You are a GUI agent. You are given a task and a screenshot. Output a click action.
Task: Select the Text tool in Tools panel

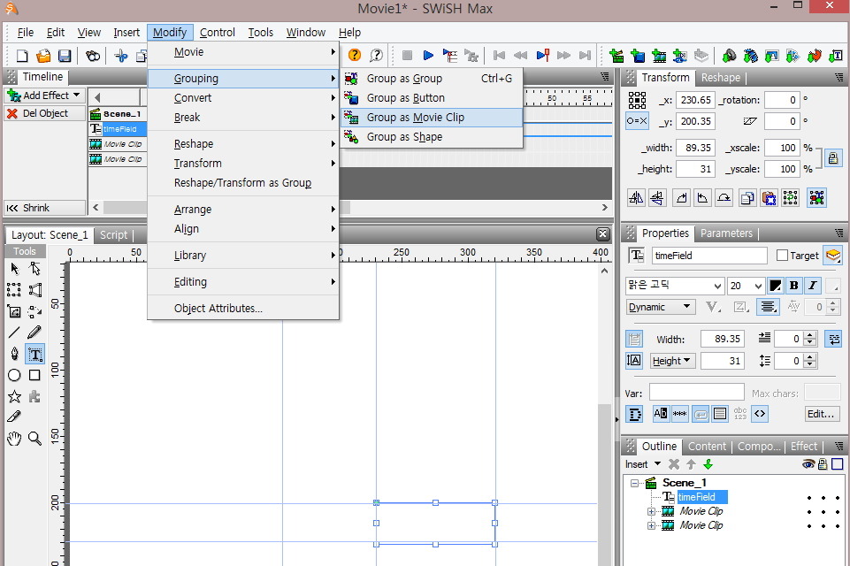click(34, 355)
